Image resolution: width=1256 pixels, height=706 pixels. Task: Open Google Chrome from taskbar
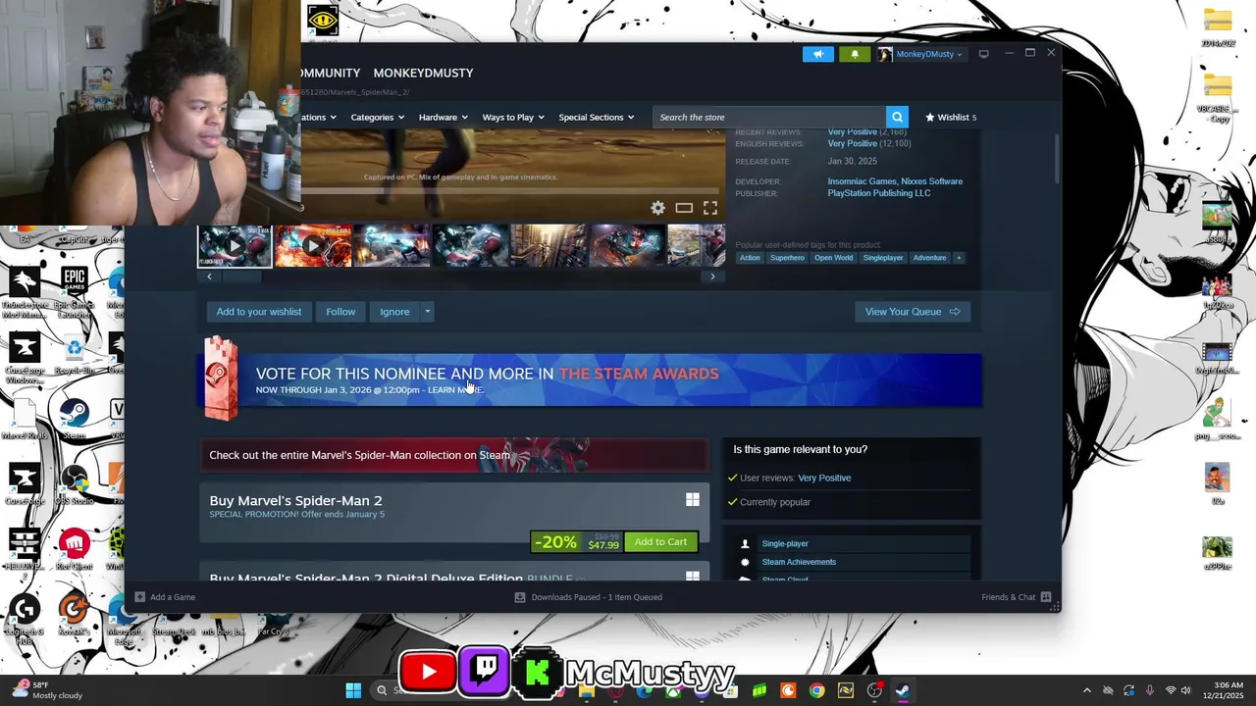816,690
